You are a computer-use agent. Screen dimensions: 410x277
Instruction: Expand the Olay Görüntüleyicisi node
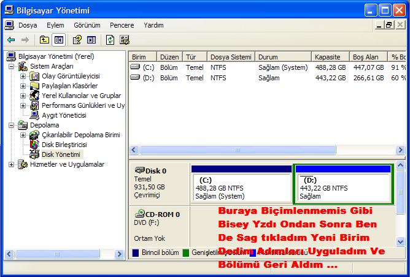point(23,76)
